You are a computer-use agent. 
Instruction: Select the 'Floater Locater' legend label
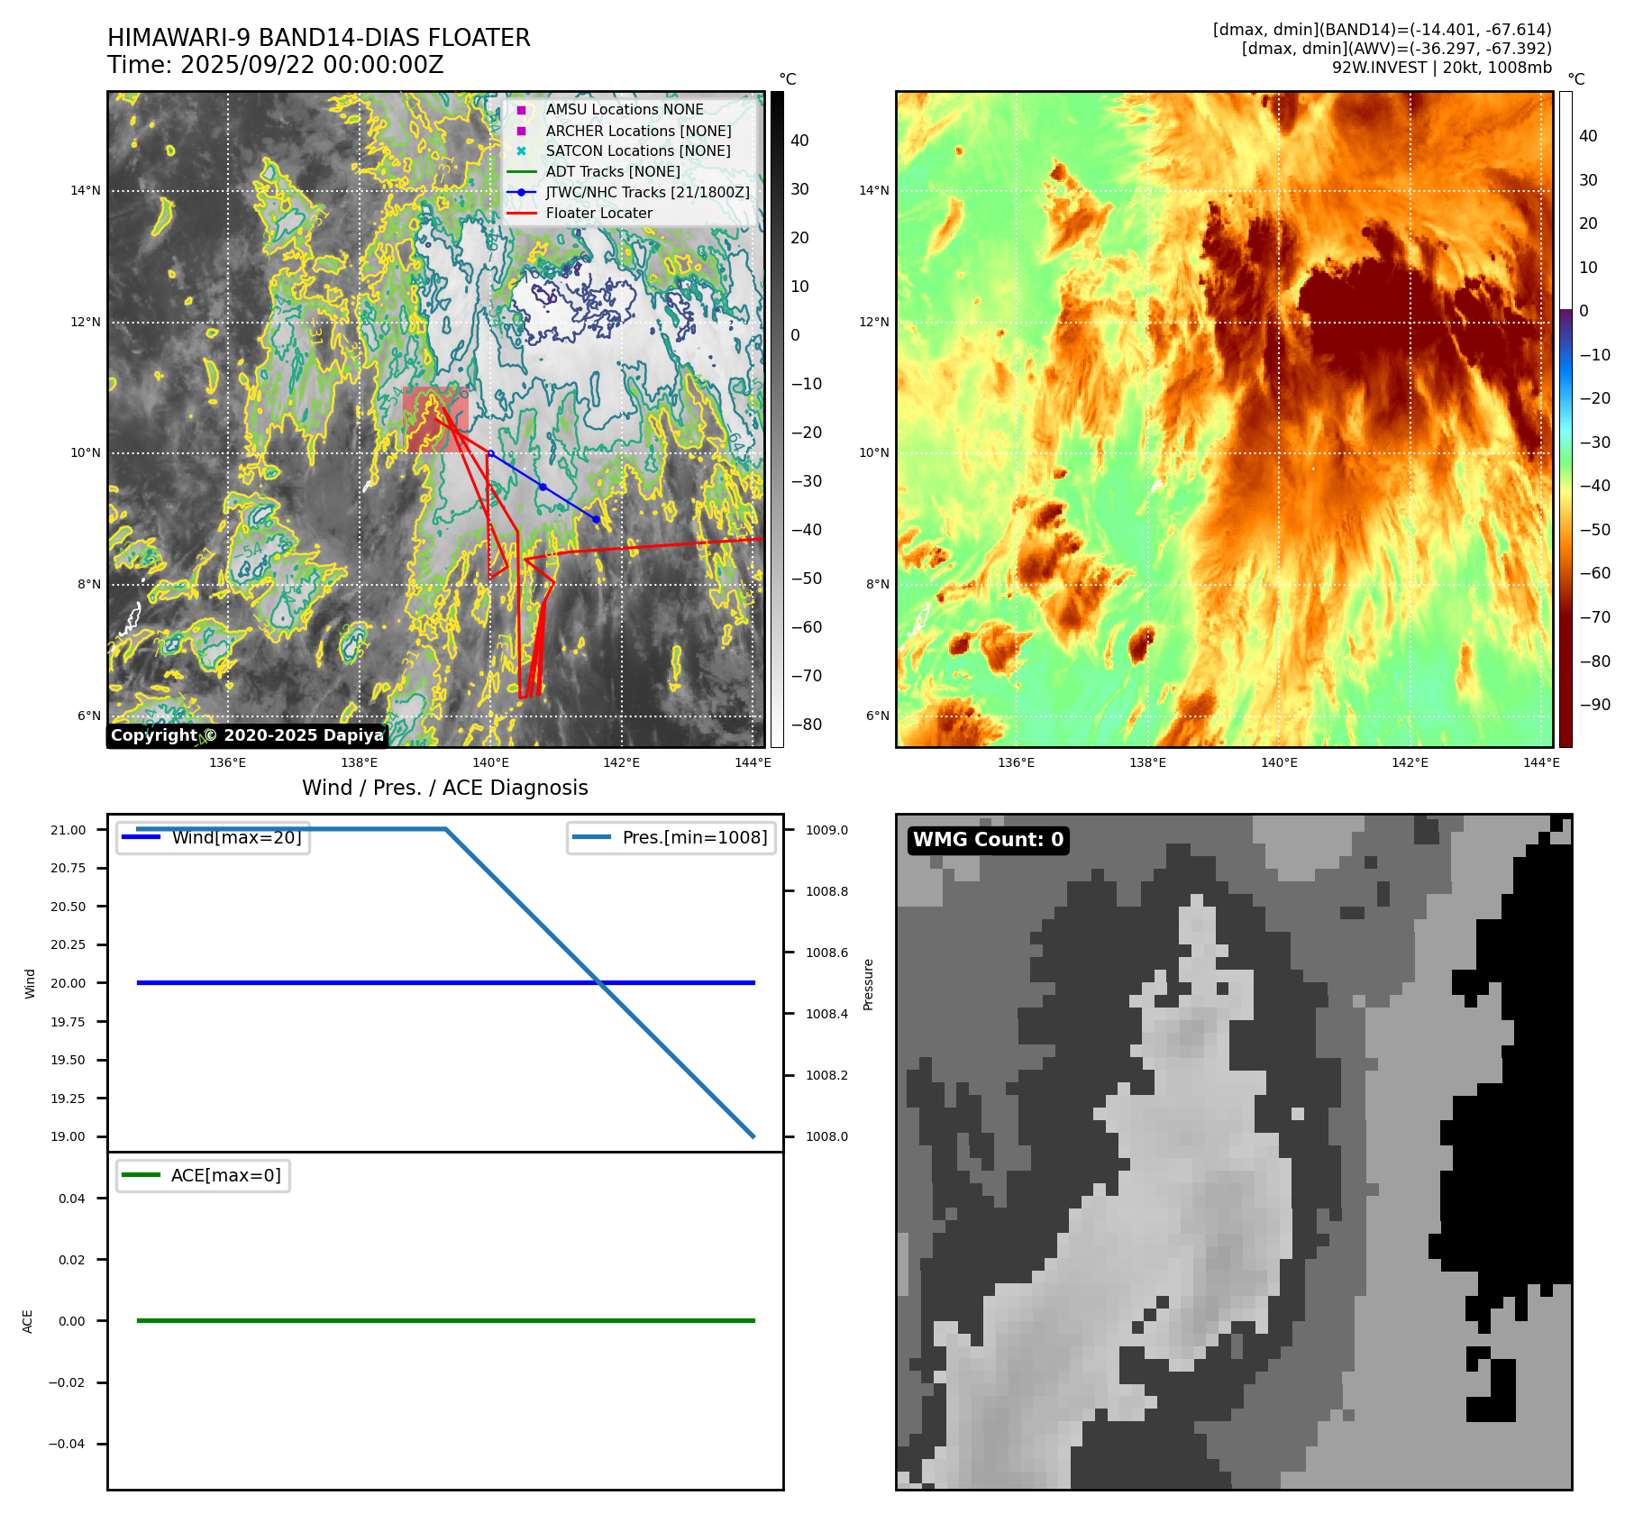click(598, 214)
